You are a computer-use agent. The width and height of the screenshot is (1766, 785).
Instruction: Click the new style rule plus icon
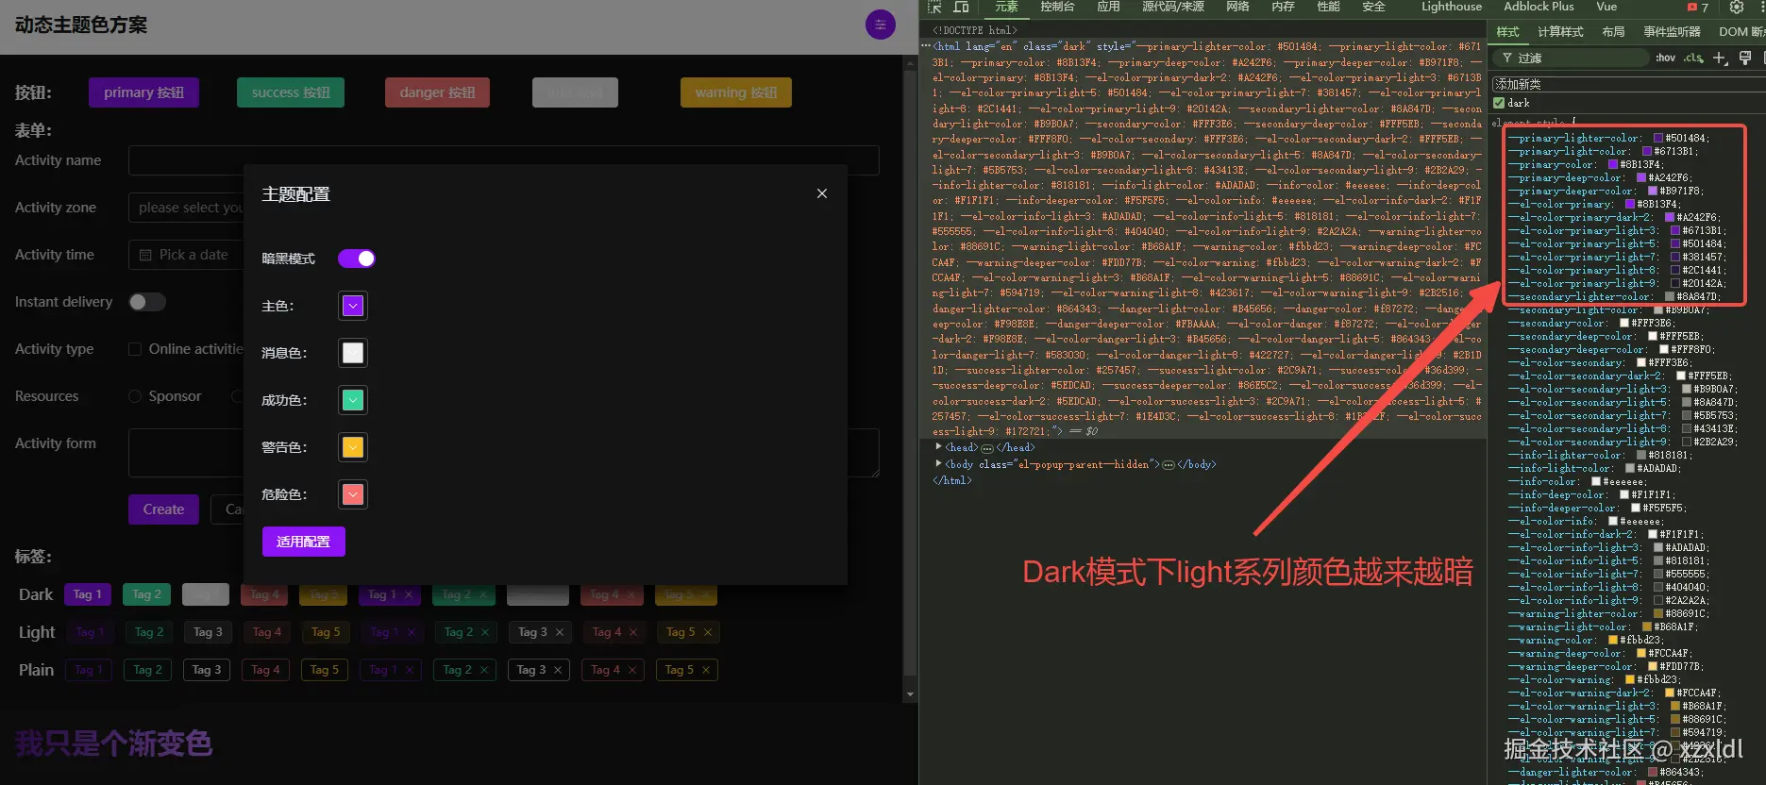[1720, 58]
